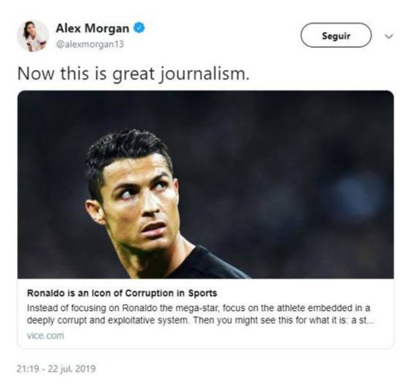Open the tweet options chevron dropdown
Image resolution: width=417 pixels, height=383 pixels.
tap(388, 37)
